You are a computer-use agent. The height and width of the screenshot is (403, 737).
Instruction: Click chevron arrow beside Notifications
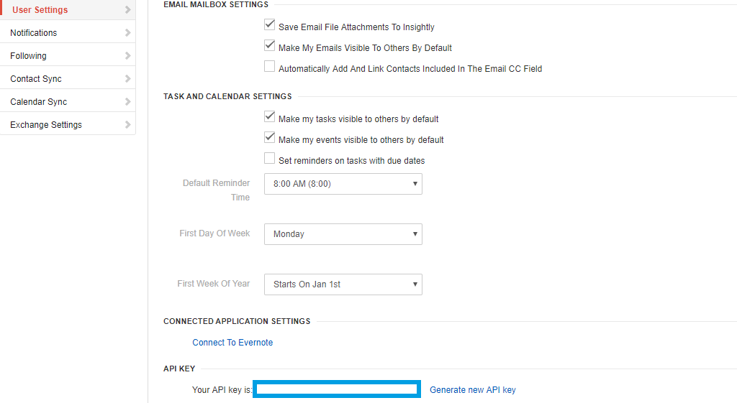point(128,33)
